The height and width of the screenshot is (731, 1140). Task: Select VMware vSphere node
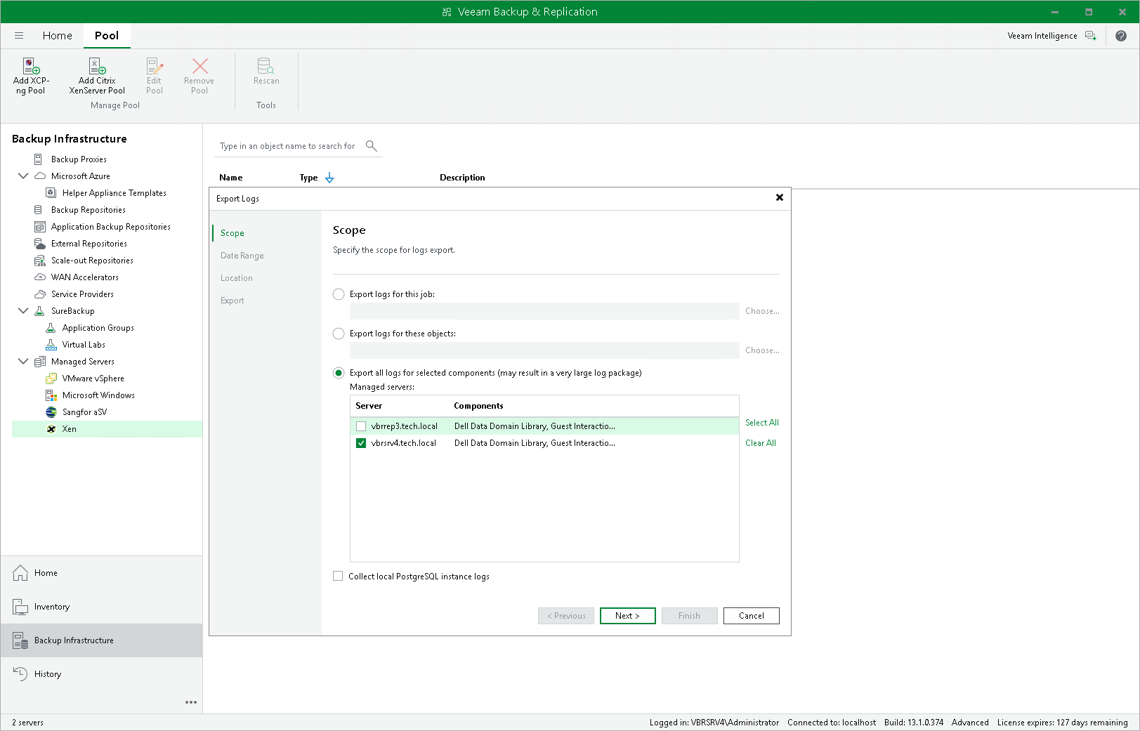pyautogui.click(x=93, y=378)
